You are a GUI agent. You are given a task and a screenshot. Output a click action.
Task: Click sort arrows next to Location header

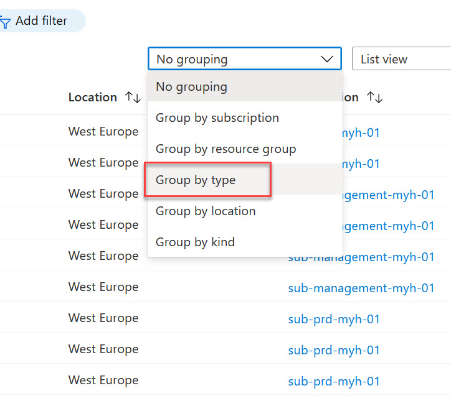[133, 98]
